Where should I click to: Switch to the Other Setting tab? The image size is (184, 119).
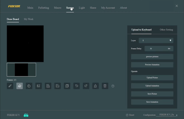pyautogui.click(x=166, y=30)
